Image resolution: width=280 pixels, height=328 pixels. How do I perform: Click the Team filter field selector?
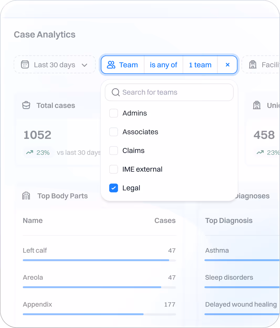(x=123, y=65)
